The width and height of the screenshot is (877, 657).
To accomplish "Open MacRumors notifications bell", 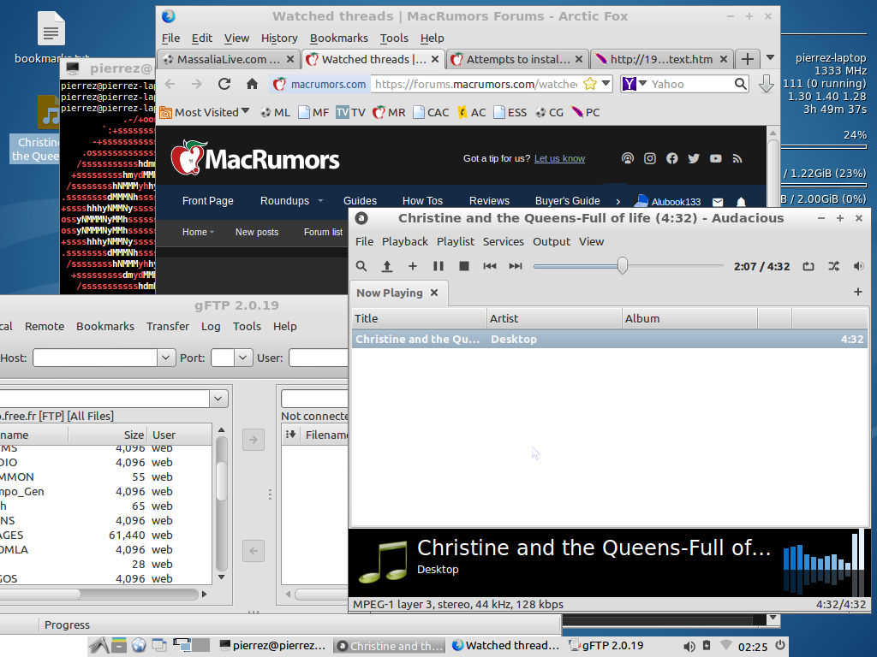I will pyautogui.click(x=741, y=202).
